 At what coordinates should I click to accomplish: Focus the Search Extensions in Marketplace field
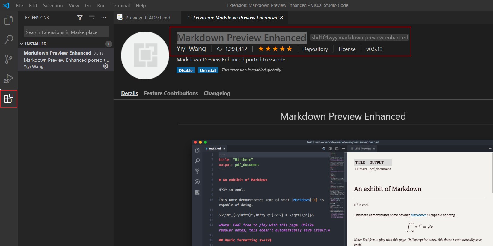click(x=66, y=32)
